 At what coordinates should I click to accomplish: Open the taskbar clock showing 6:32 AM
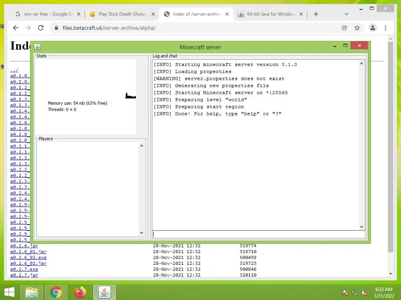tap(384, 292)
